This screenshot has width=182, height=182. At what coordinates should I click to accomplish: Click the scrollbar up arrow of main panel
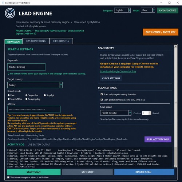coord(175,46)
